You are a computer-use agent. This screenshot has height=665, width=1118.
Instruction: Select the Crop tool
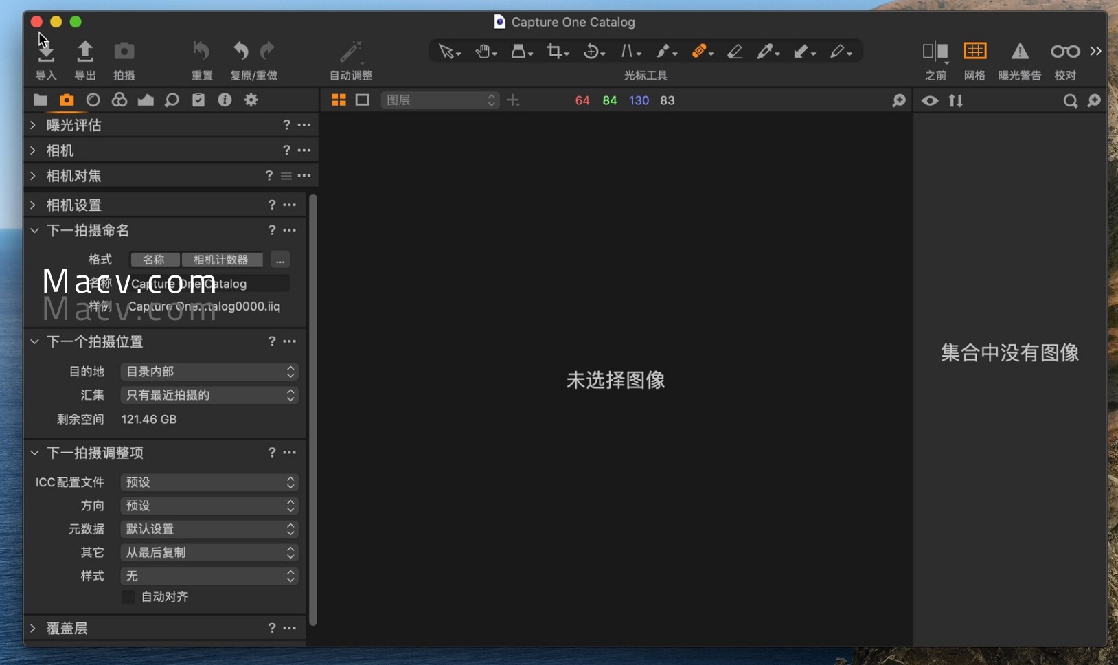pos(557,52)
